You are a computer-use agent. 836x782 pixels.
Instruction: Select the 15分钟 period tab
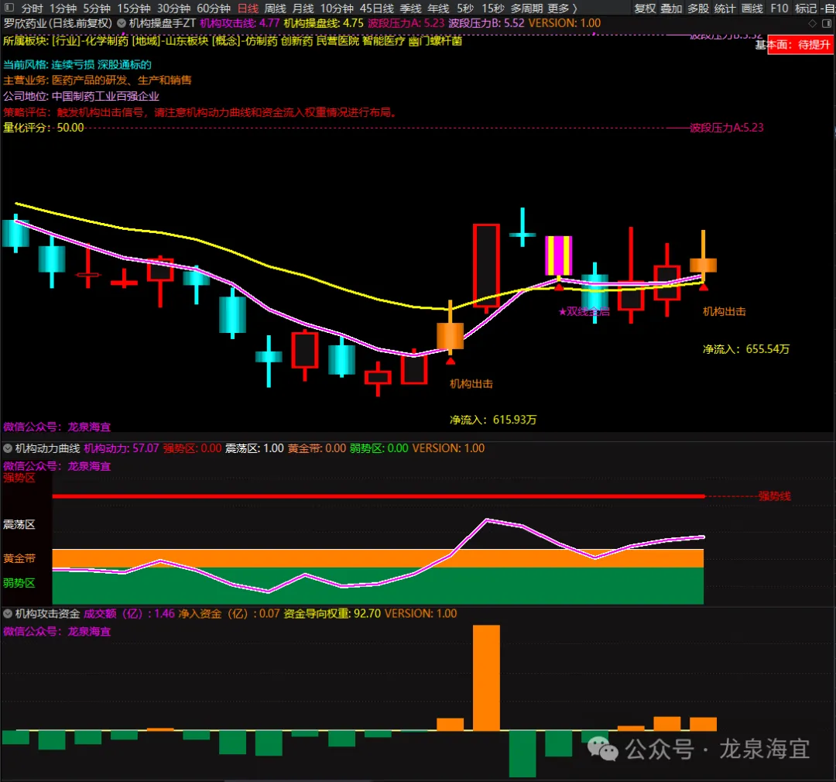tap(134, 9)
